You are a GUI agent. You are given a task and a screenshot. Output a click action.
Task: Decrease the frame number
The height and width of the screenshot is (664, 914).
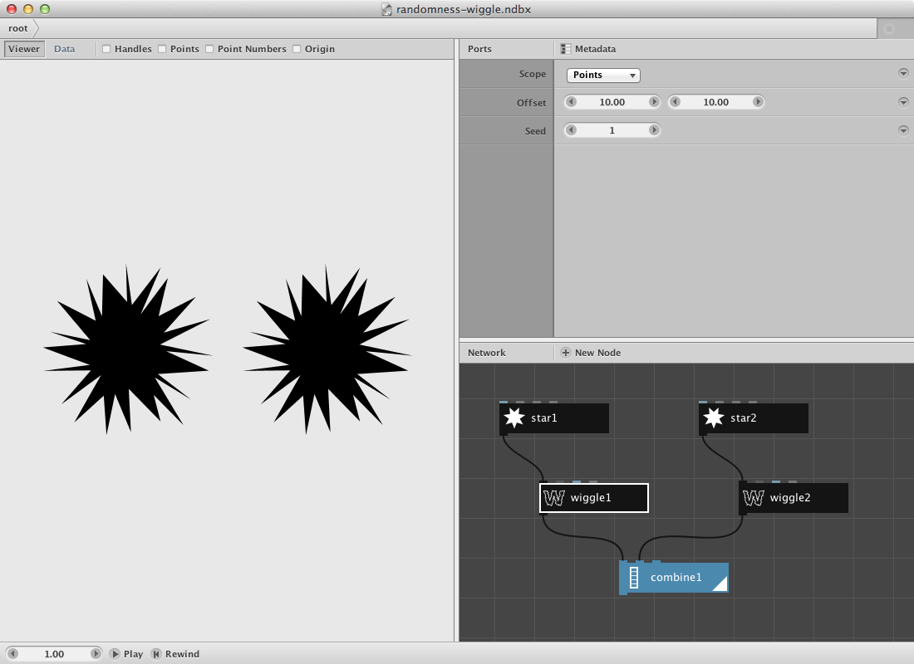[x=12, y=653]
